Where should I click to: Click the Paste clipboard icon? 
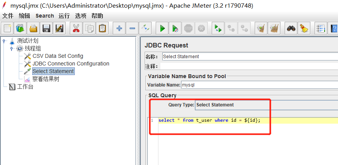coord(102,28)
